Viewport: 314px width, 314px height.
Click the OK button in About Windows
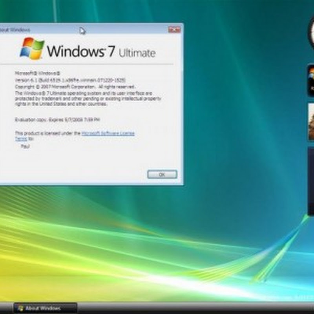tap(162, 174)
